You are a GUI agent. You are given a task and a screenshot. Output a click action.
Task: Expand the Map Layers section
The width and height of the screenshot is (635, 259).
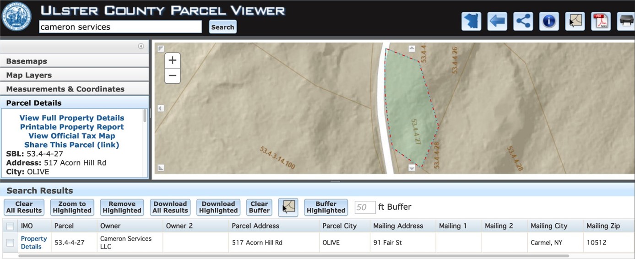75,75
